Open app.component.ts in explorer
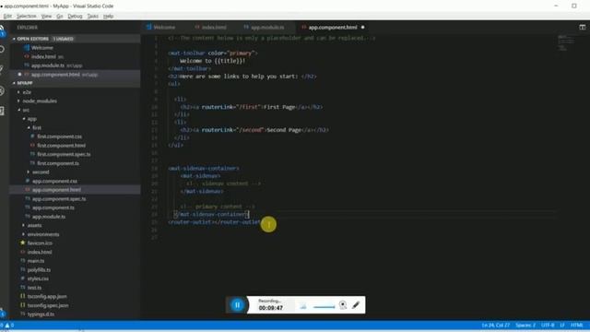 pos(53,207)
